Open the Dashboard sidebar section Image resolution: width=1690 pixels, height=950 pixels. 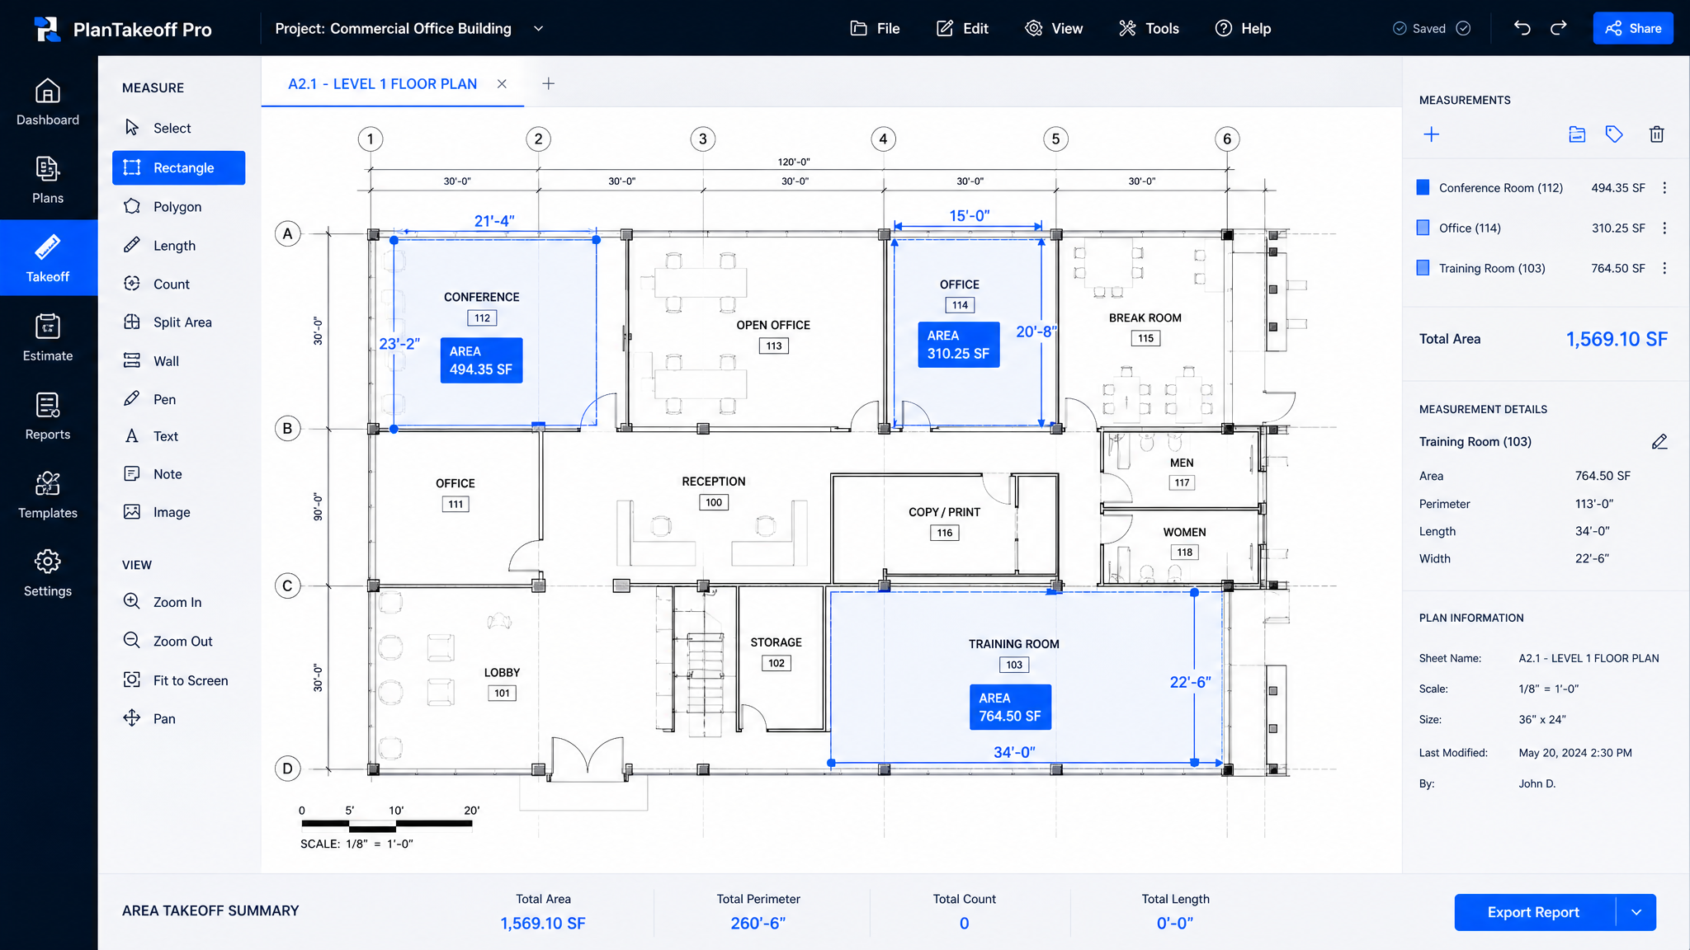[x=48, y=102]
